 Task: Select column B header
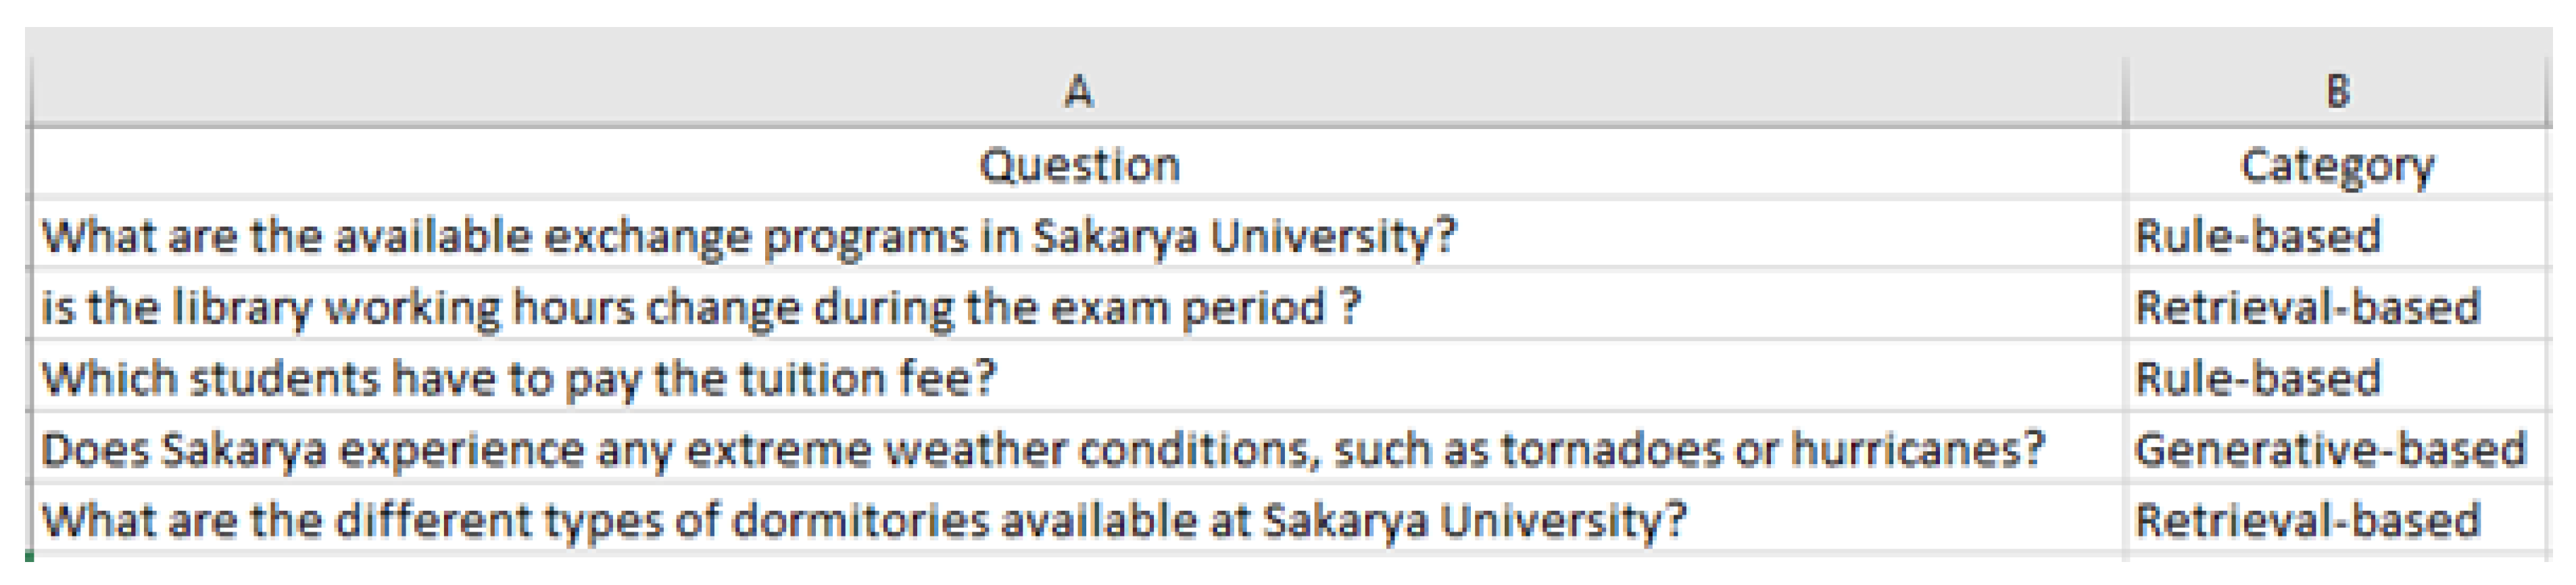(2337, 92)
